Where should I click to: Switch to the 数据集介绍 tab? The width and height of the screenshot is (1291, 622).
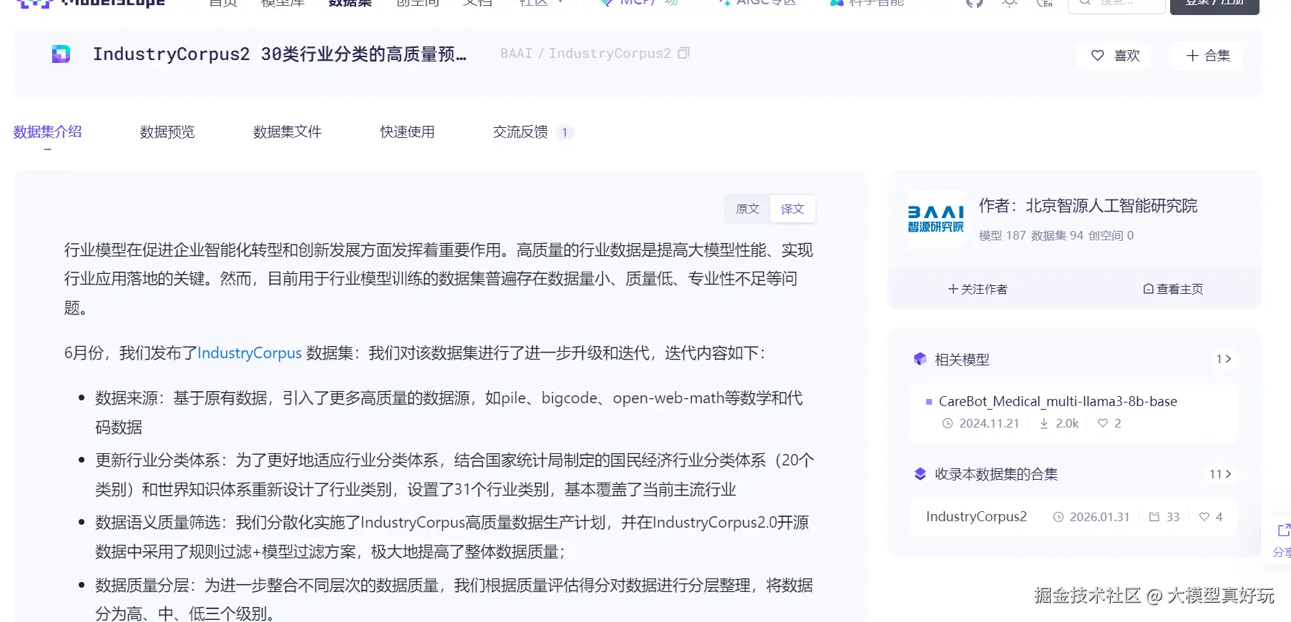[x=47, y=132]
